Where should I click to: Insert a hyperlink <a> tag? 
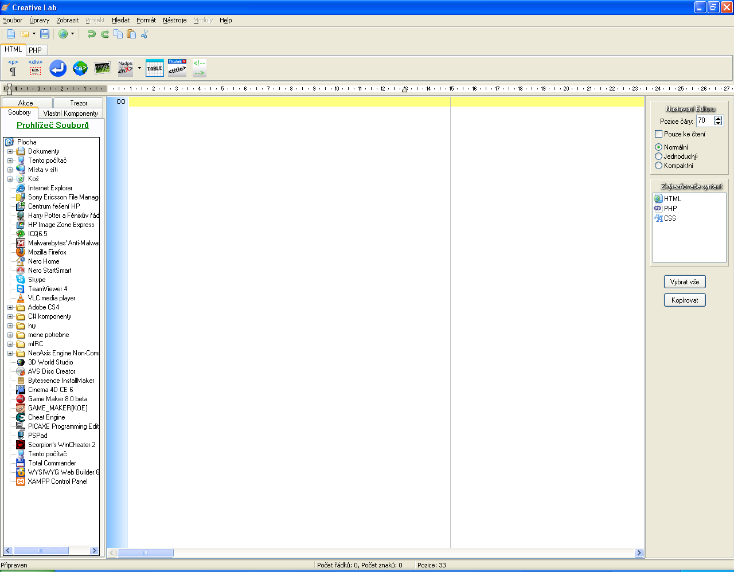80,69
